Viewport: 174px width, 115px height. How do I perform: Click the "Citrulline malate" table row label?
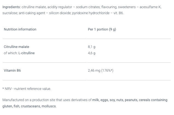pos(16,47)
